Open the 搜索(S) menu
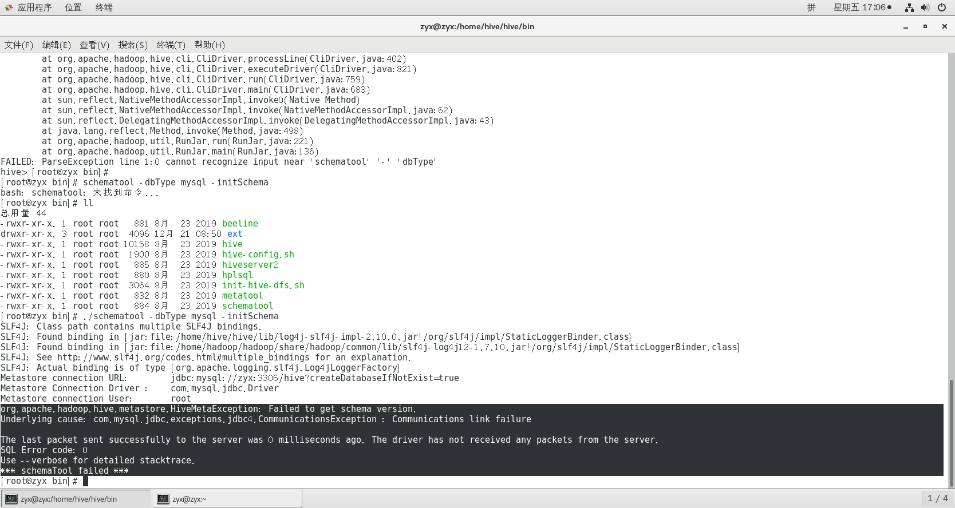The height and width of the screenshot is (508, 955). point(133,45)
